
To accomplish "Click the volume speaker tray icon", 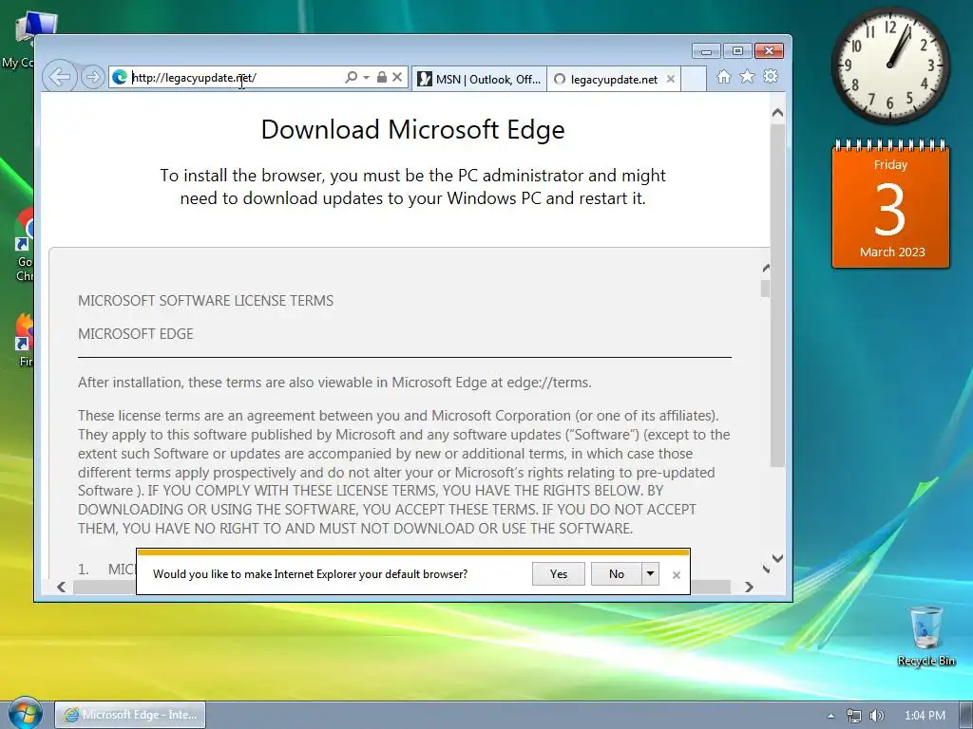I will click(x=876, y=716).
